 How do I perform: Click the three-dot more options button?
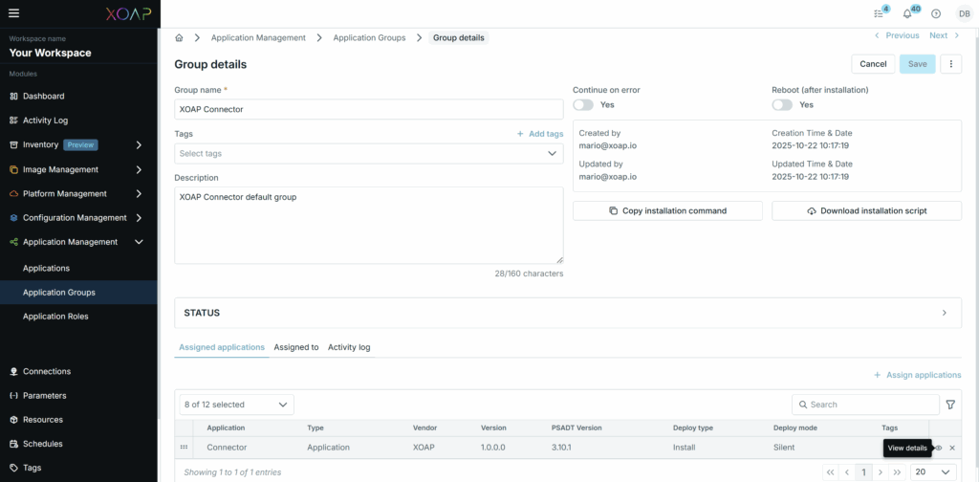click(x=950, y=64)
